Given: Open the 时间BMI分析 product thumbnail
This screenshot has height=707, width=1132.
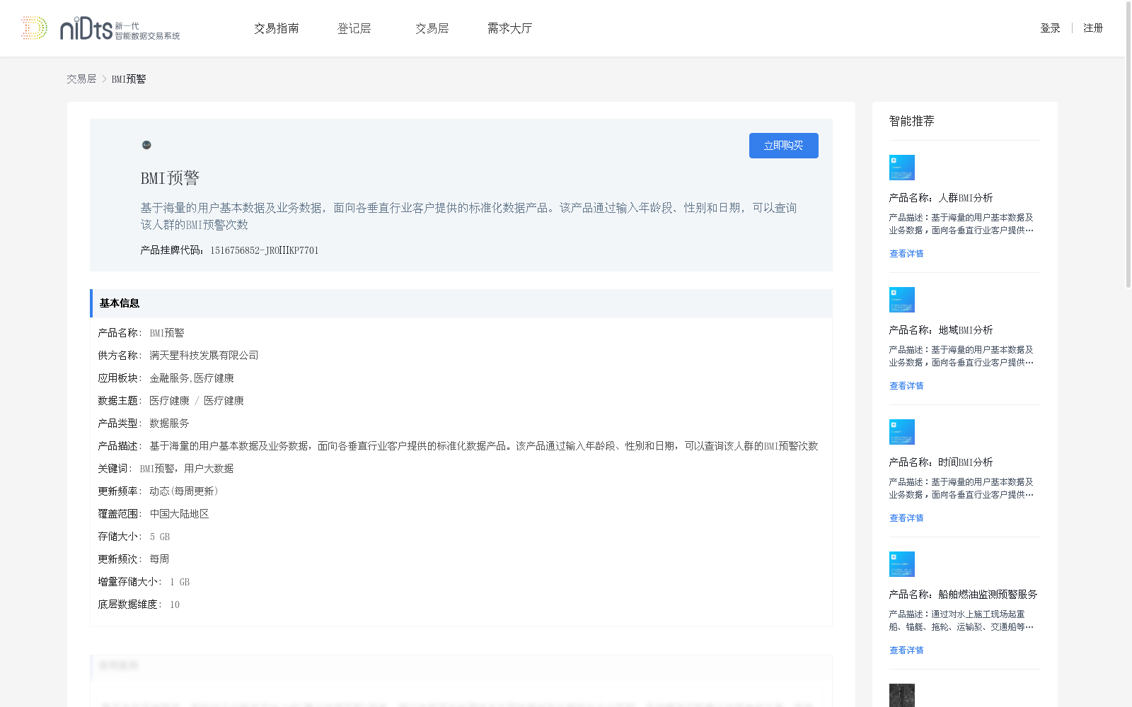Looking at the screenshot, I should [902, 432].
